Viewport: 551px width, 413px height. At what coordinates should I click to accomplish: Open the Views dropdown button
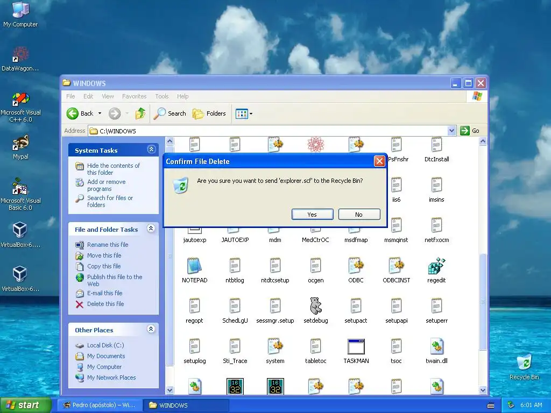(x=244, y=113)
